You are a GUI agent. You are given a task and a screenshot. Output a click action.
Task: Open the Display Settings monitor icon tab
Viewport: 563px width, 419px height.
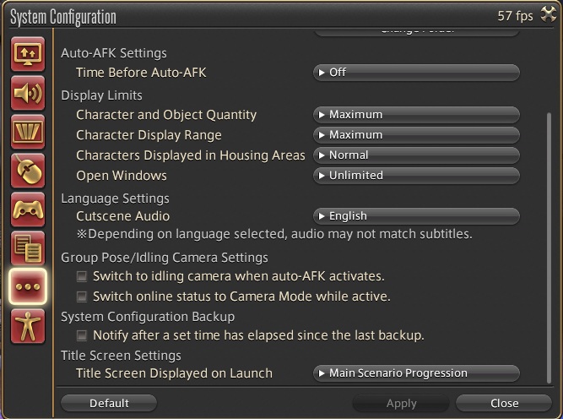[x=28, y=54]
